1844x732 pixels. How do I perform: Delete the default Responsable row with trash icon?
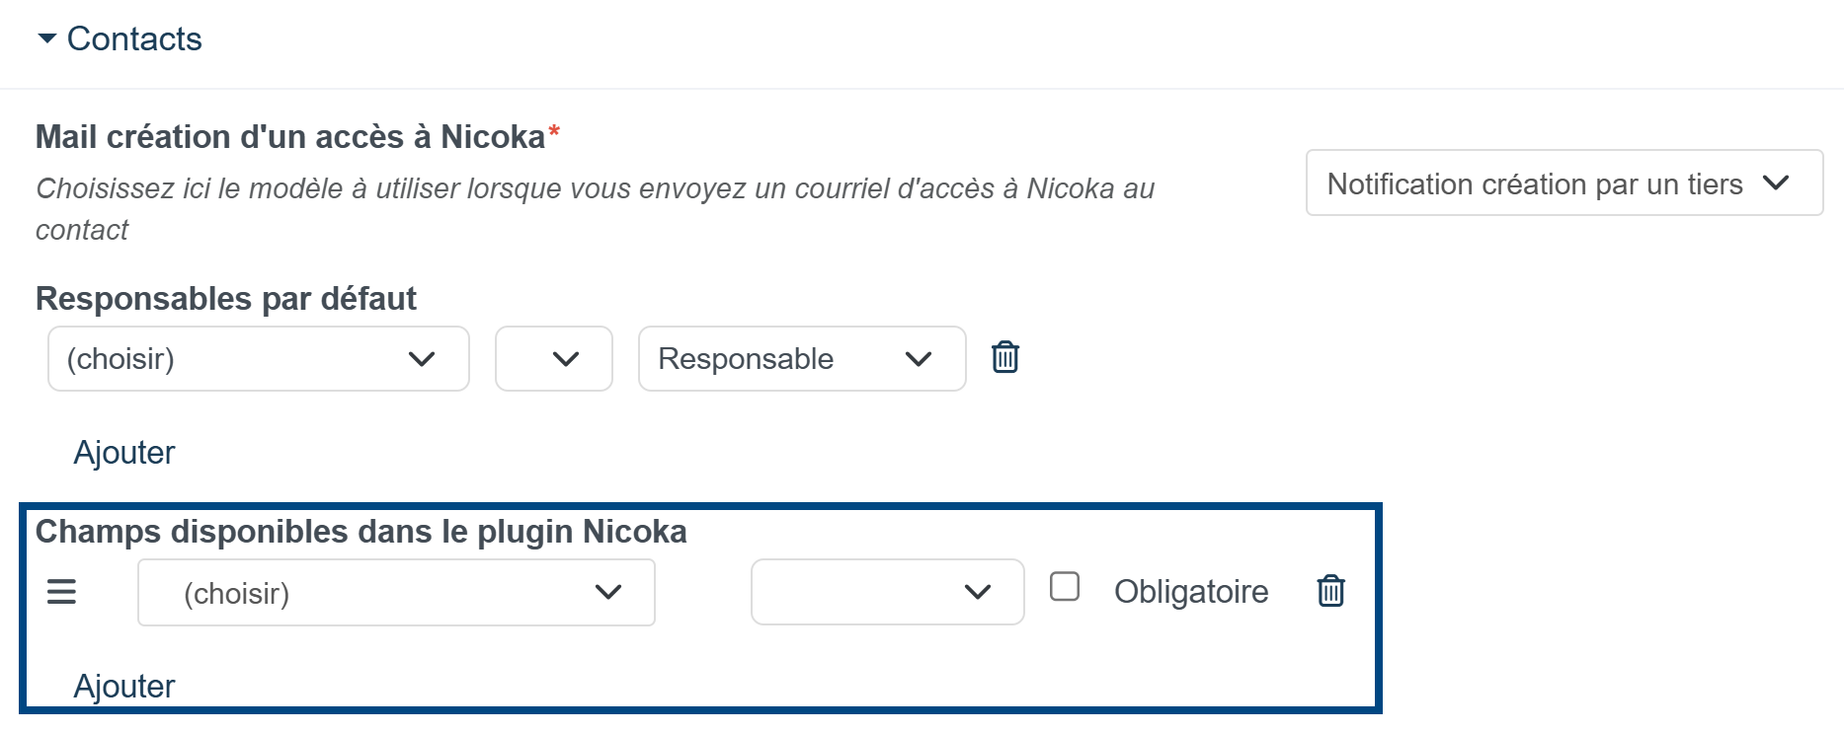click(x=1005, y=357)
